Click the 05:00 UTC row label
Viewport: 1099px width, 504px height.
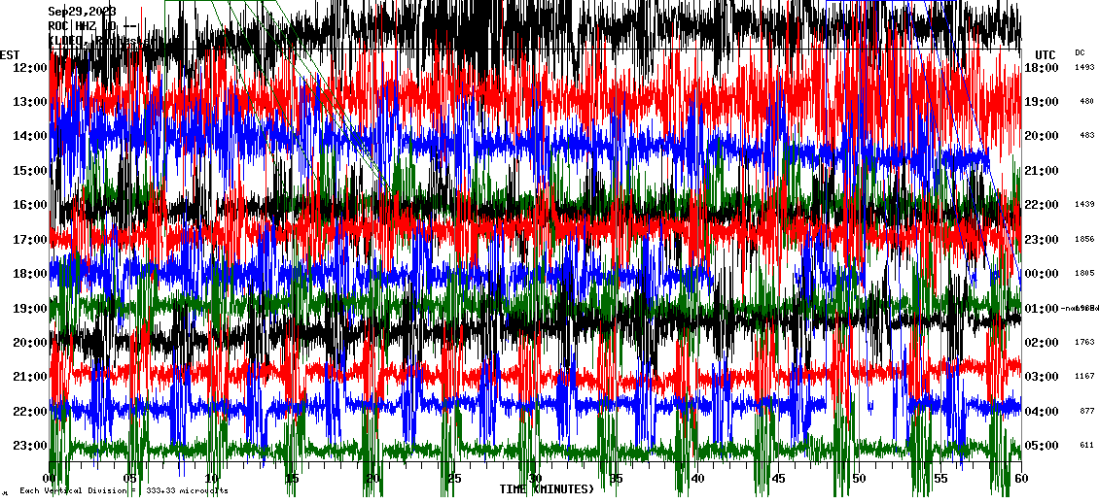(x=1041, y=446)
